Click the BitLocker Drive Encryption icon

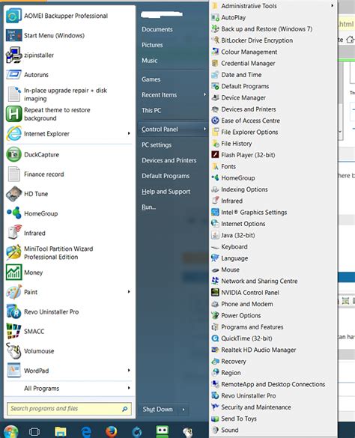point(215,40)
